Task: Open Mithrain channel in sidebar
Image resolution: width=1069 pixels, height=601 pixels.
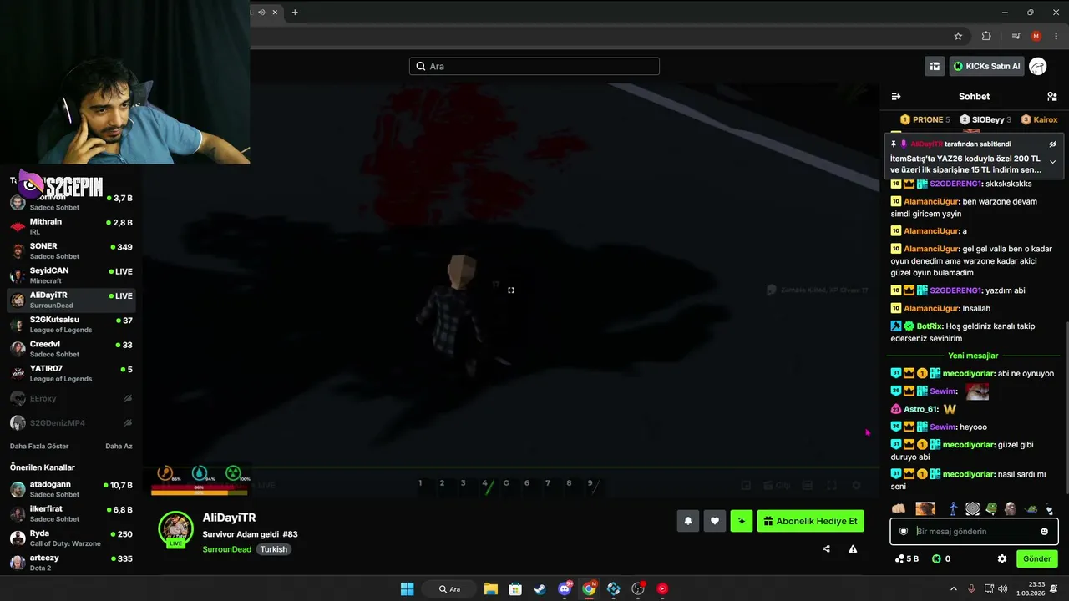Action: tap(71, 226)
